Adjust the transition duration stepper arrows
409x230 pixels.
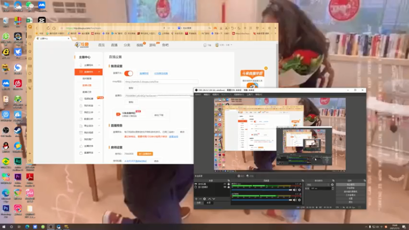coord(333,188)
